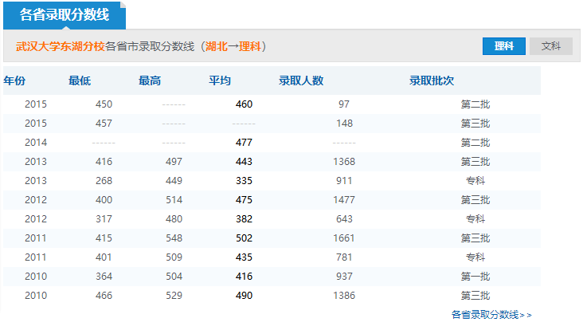Select 专科 in the row with 781
The height and width of the screenshot is (326, 583).
[x=475, y=257]
